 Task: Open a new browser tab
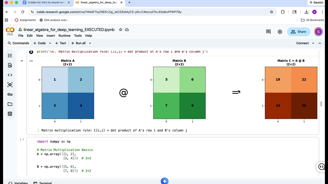click(129, 3)
